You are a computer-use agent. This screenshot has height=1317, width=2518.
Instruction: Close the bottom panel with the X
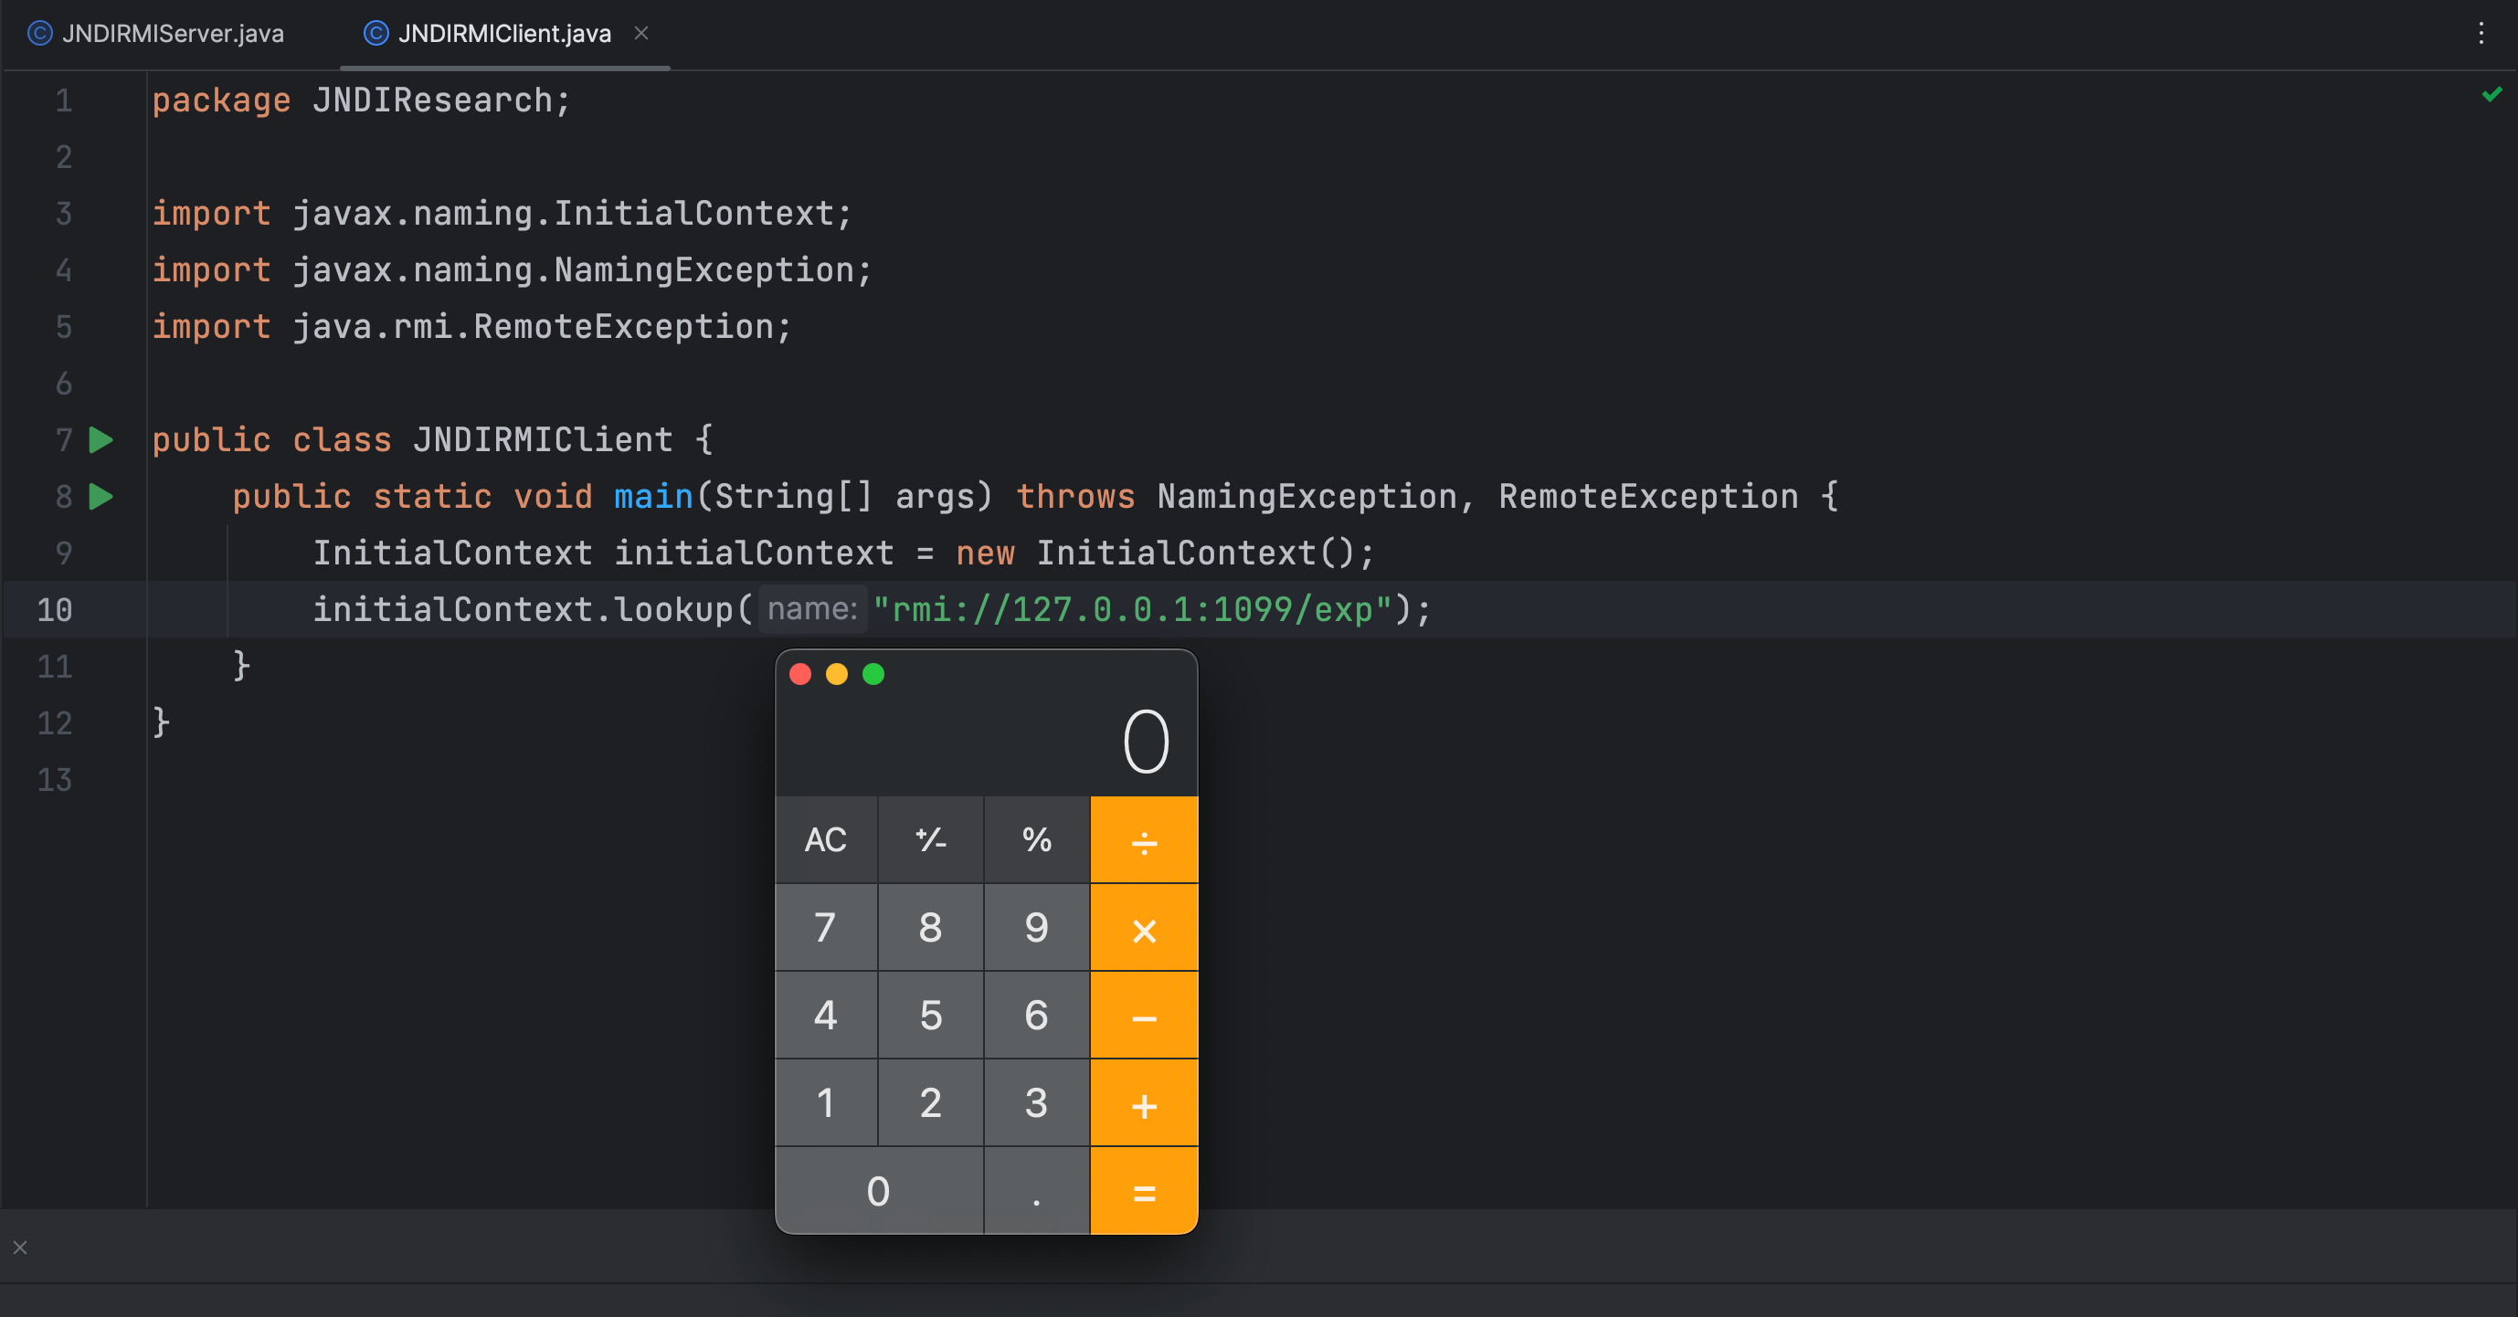click(x=19, y=1248)
